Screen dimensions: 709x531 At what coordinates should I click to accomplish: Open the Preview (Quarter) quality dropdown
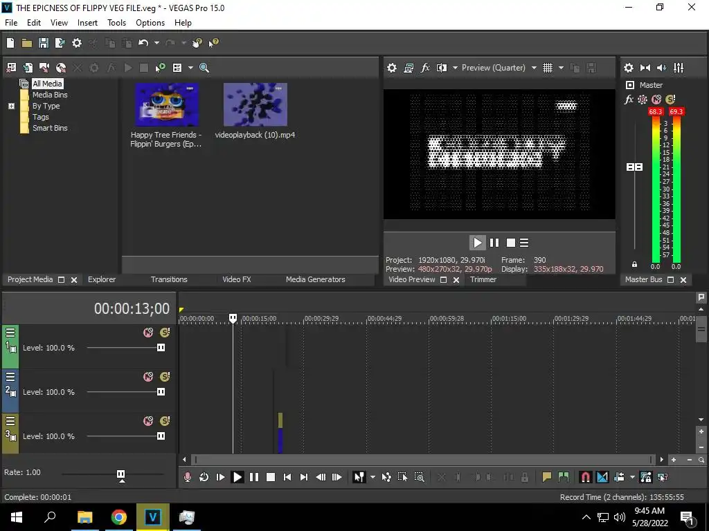point(534,68)
